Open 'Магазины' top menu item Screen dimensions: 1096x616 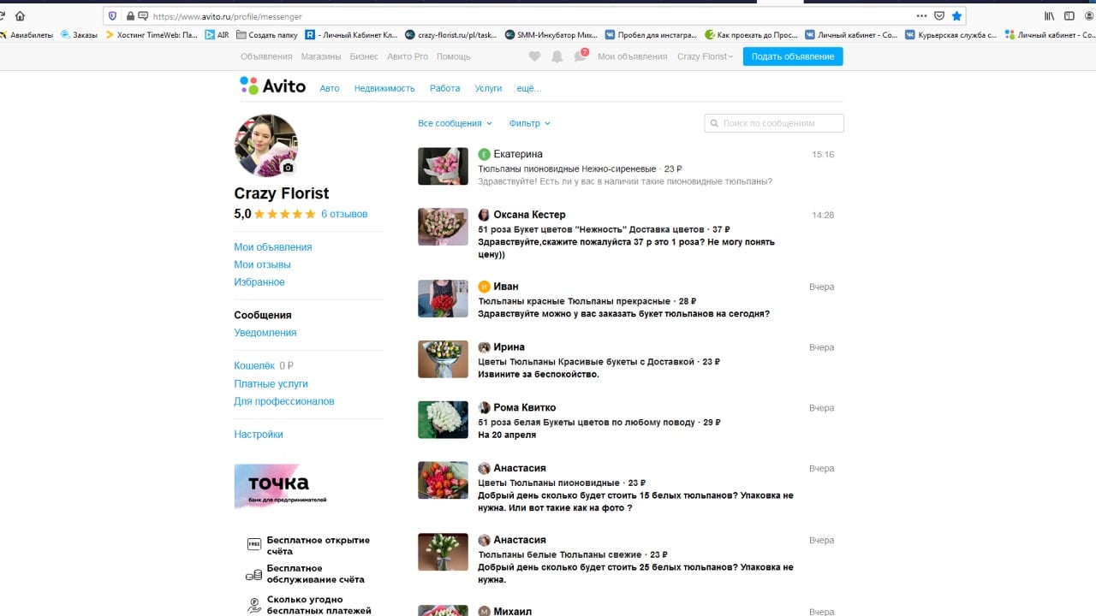coord(321,56)
